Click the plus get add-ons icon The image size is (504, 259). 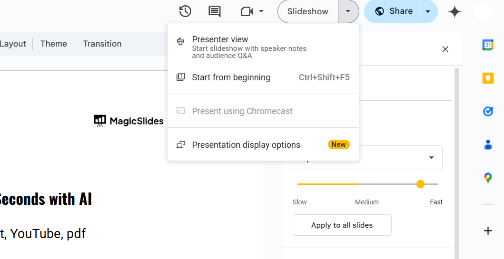coord(488,231)
